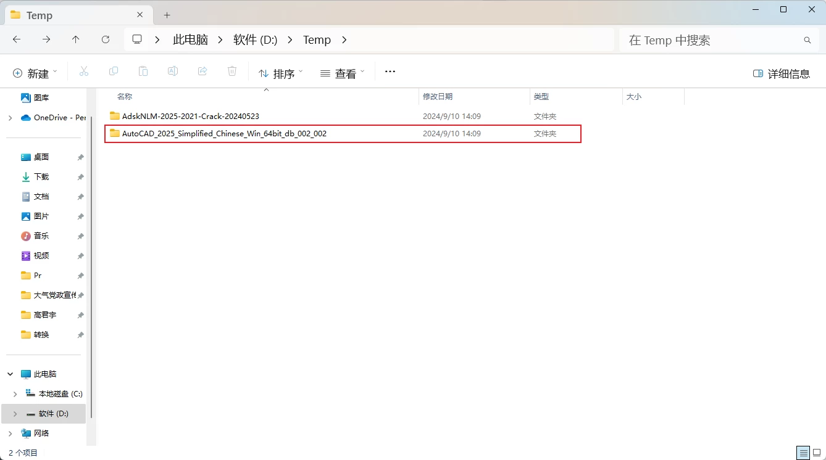Expand the 本地磁盘 (C:) node
The width and height of the screenshot is (826, 460).
(15, 393)
